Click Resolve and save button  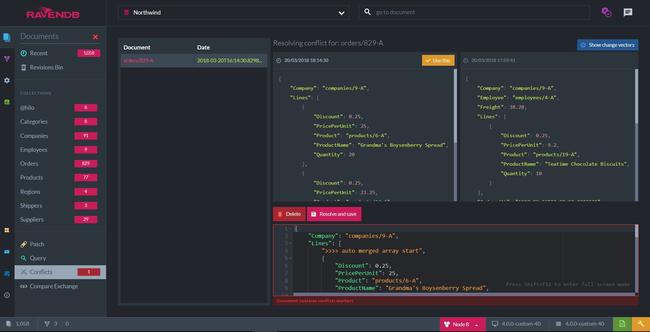334,214
